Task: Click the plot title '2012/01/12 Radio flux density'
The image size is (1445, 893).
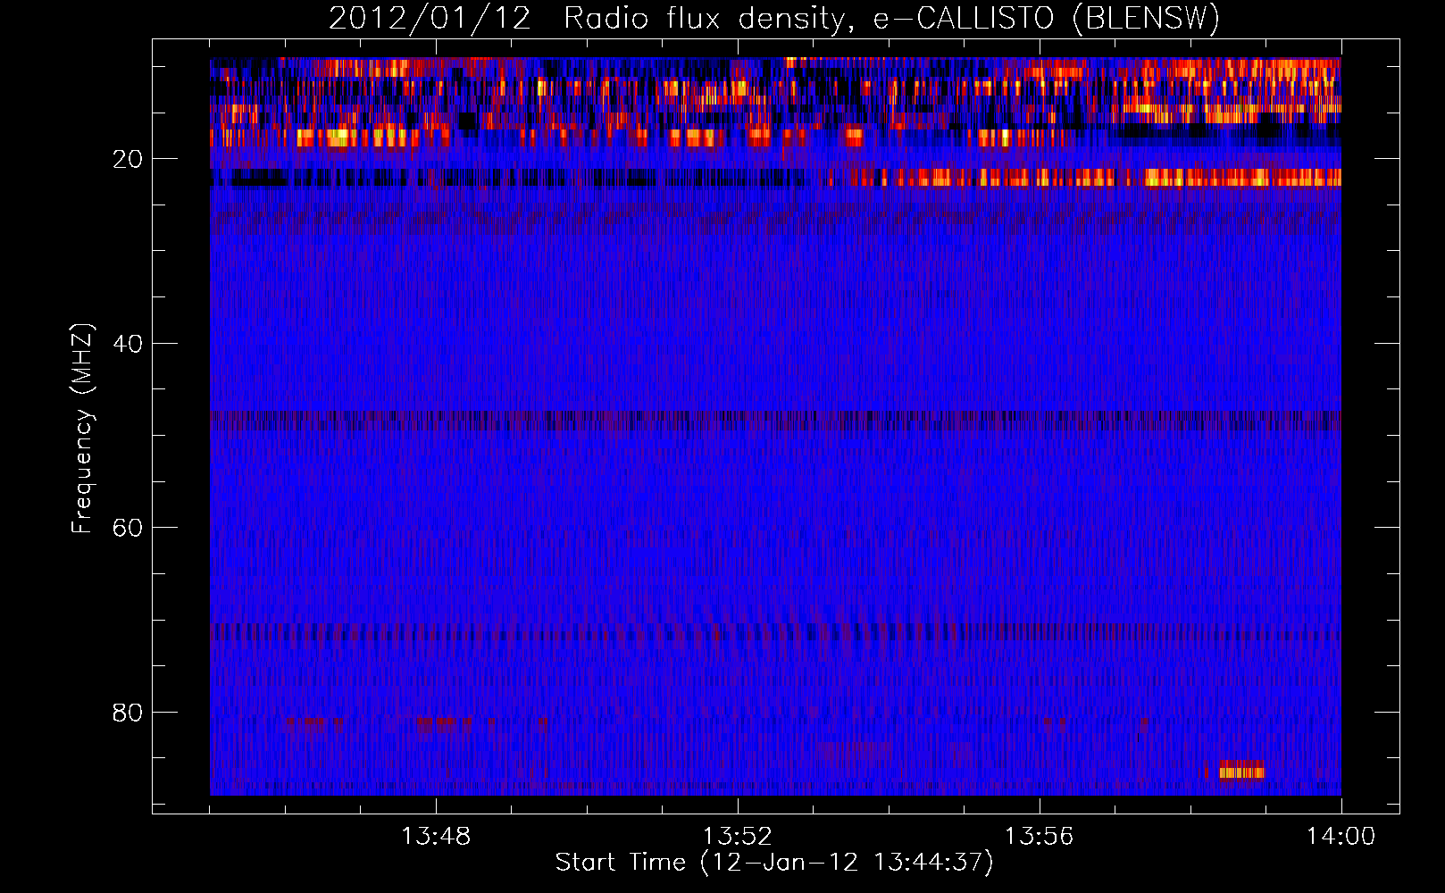Action: [586, 19]
